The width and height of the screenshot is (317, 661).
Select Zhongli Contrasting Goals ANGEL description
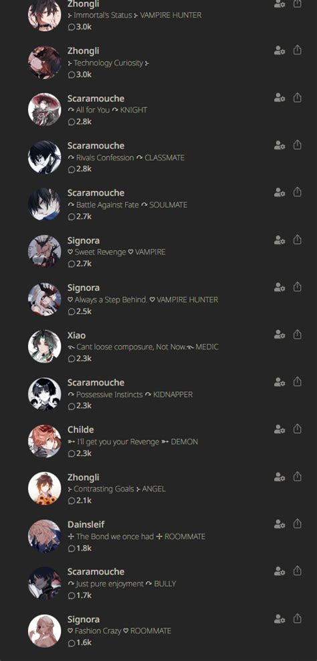tap(116, 489)
